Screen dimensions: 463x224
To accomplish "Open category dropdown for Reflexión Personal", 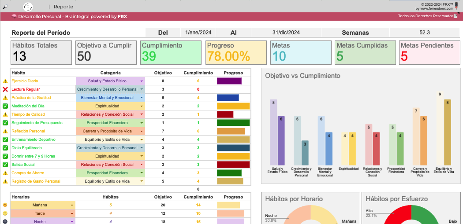I will 142,131.
